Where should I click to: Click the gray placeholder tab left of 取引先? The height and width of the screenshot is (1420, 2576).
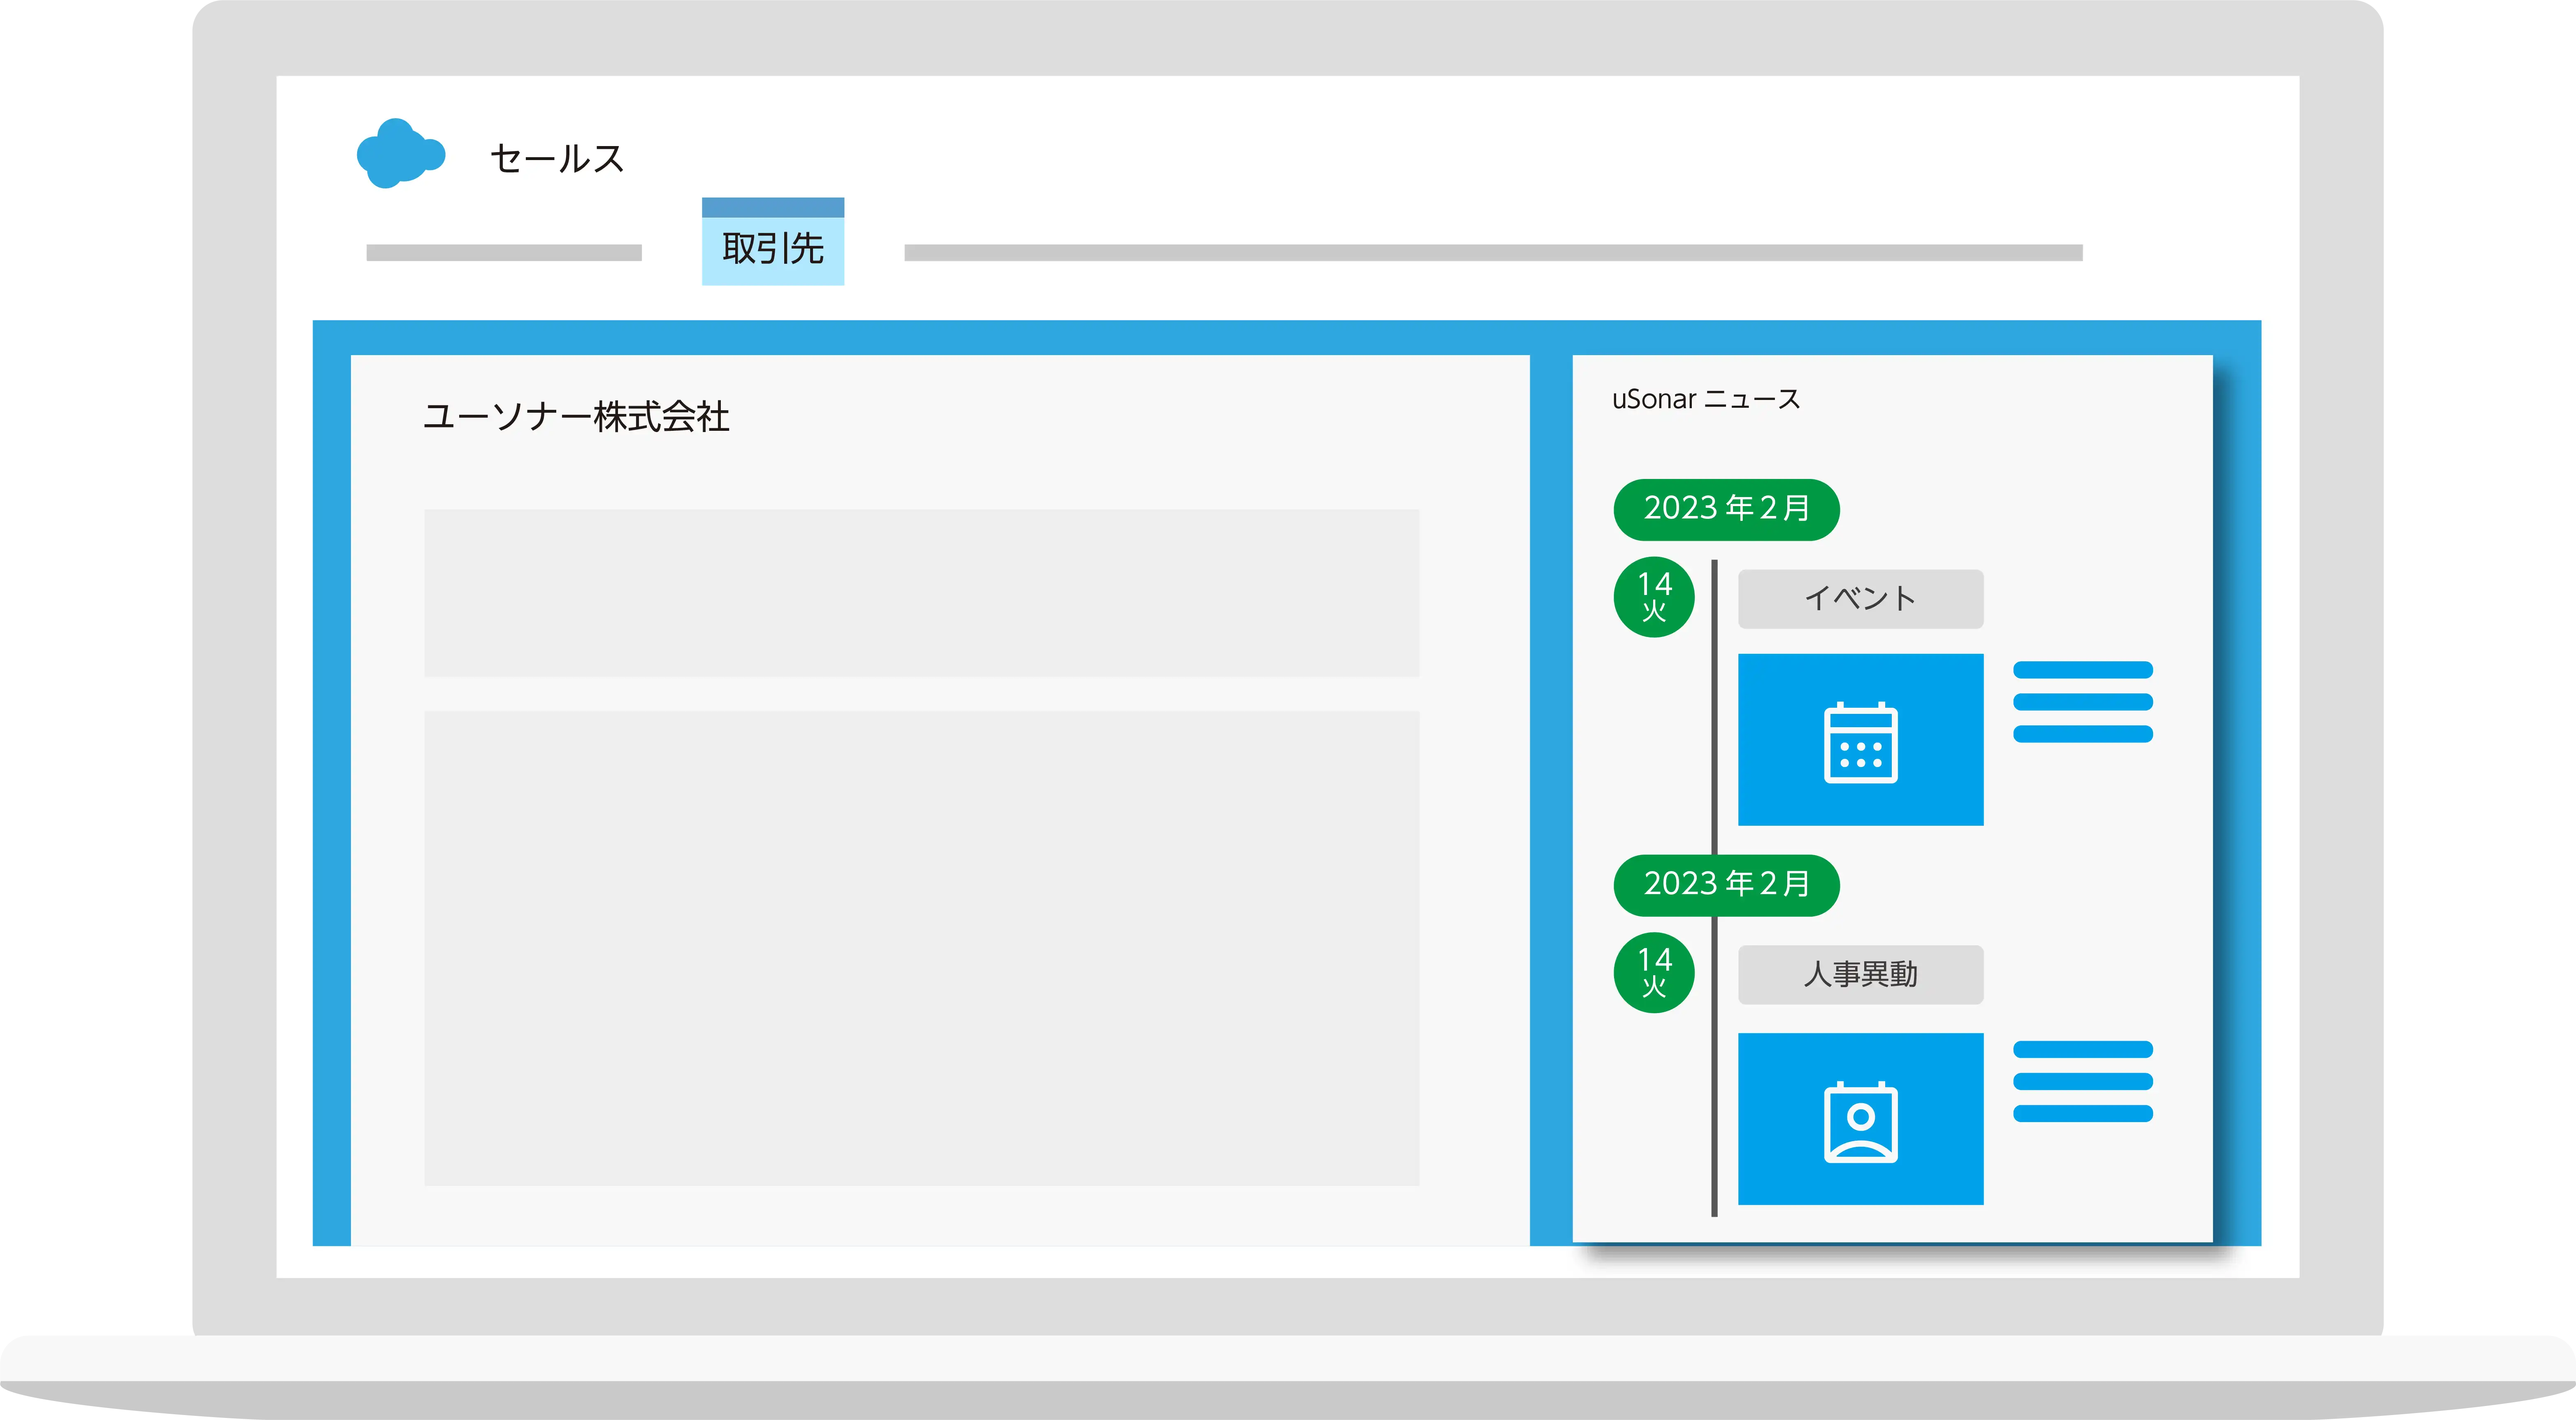(x=504, y=253)
